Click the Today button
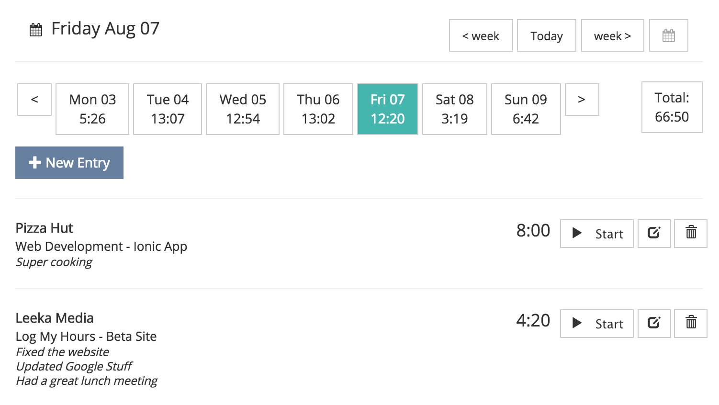The width and height of the screenshot is (719, 405). click(547, 35)
